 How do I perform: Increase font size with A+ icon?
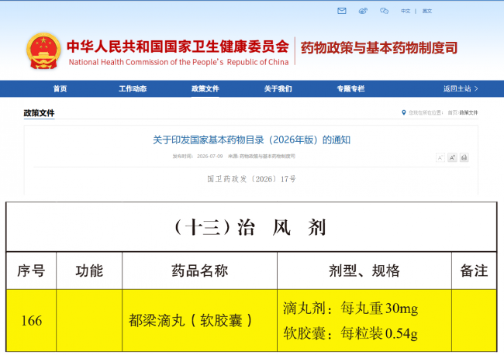click(452, 157)
